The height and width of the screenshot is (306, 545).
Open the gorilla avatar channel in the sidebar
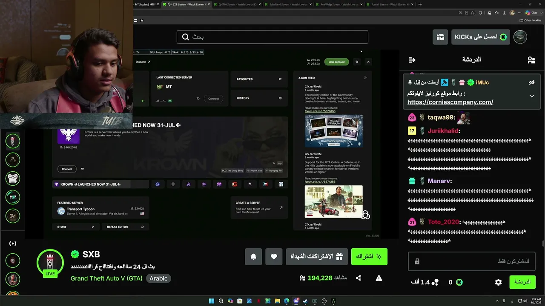pos(13,178)
